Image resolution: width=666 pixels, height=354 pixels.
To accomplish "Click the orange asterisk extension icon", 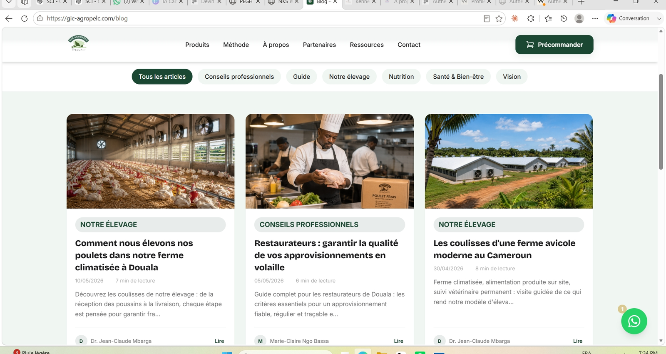I will click(515, 18).
